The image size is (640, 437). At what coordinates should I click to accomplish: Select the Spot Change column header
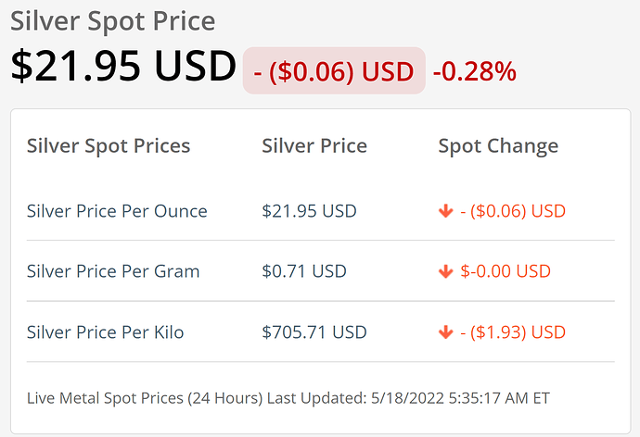coord(498,146)
